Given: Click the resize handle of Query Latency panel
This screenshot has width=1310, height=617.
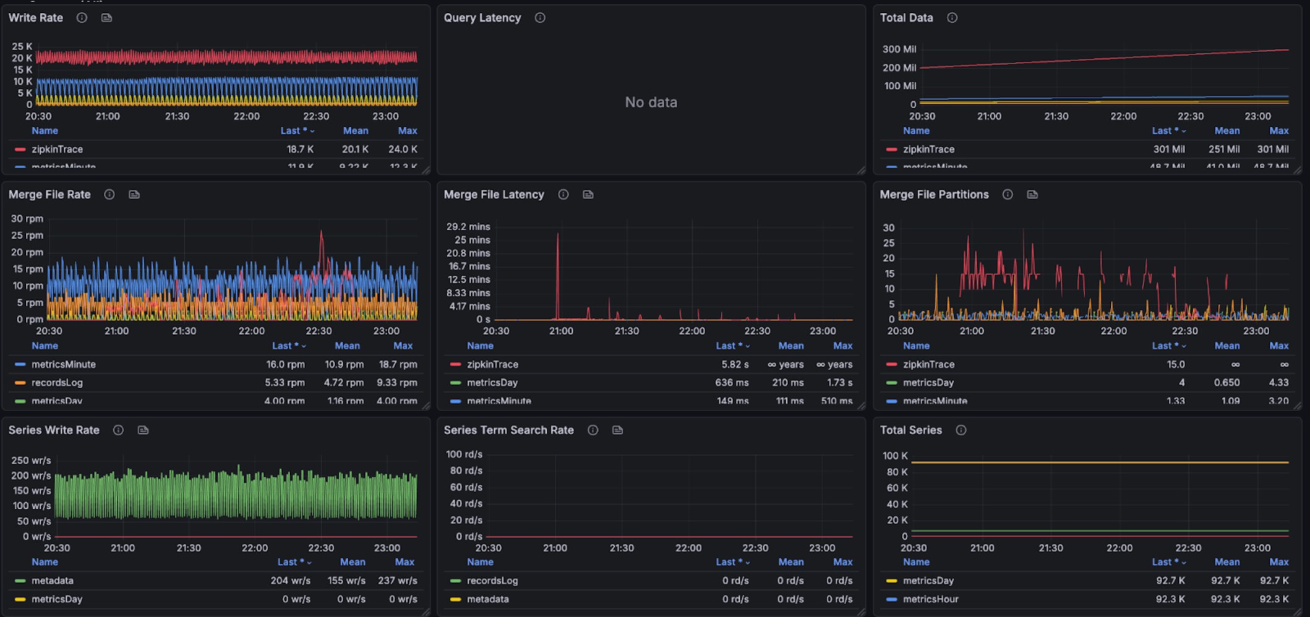Looking at the screenshot, I should pyautogui.click(x=861, y=171).
